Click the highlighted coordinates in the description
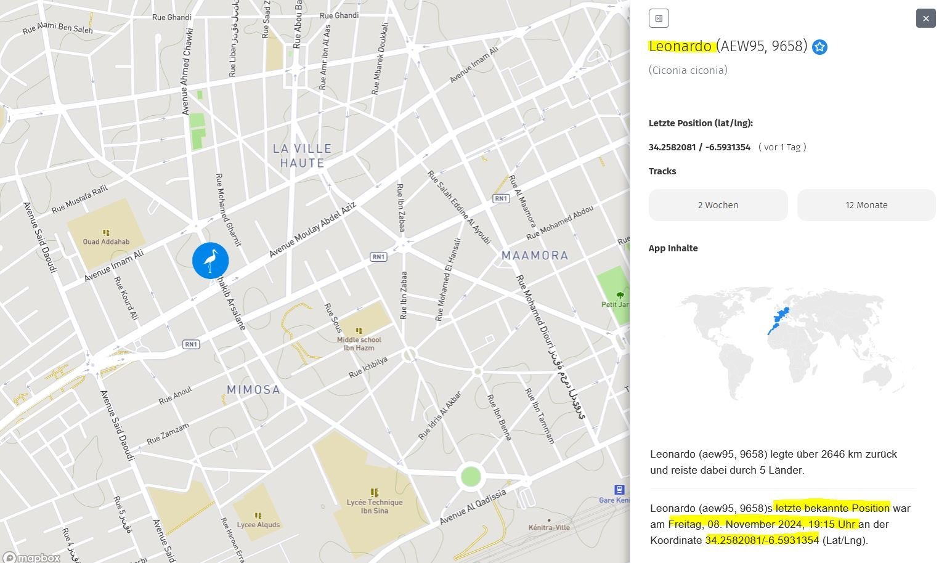Viewport: 947px width, 563px height. tap(762, 540)
